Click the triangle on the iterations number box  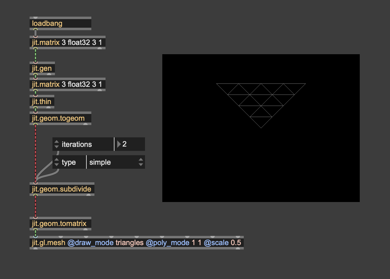(x=119, y=144)
